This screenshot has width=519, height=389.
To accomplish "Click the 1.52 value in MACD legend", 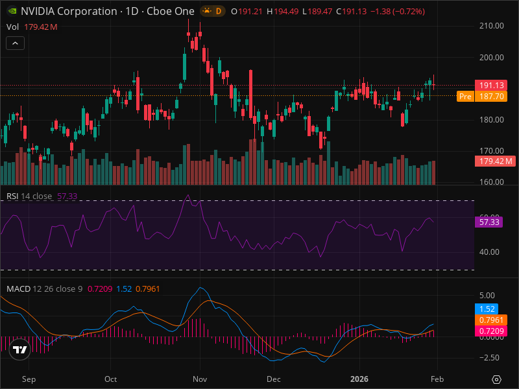I will [x=124, y=289].
